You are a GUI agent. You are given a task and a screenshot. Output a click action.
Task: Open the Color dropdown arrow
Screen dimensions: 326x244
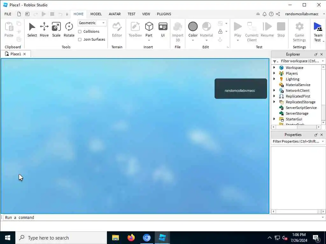193,40
